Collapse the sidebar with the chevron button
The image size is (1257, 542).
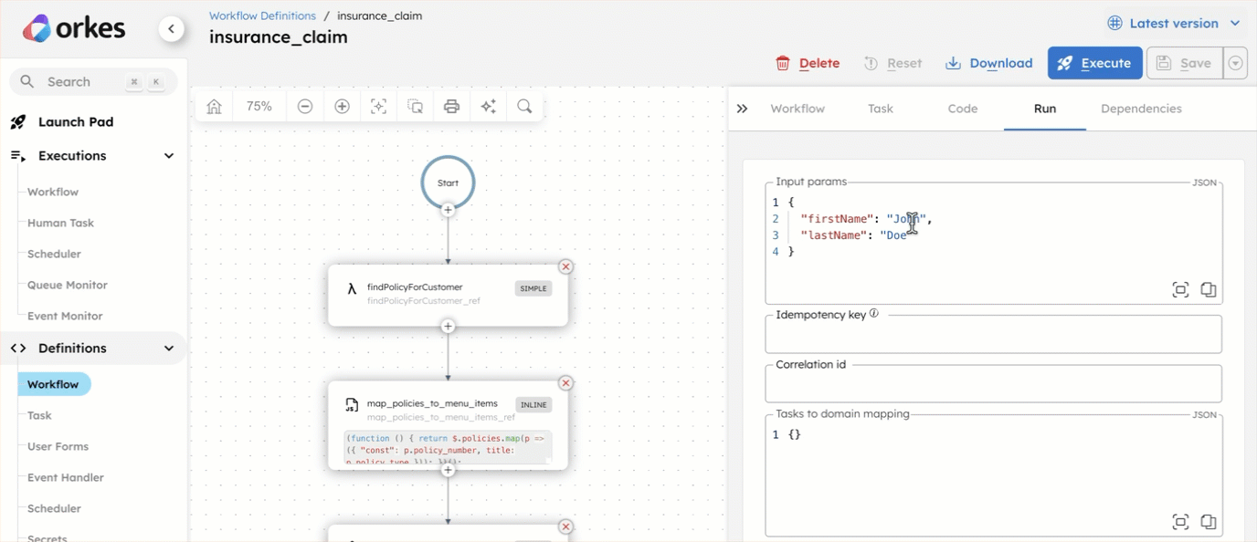(171, 29)
